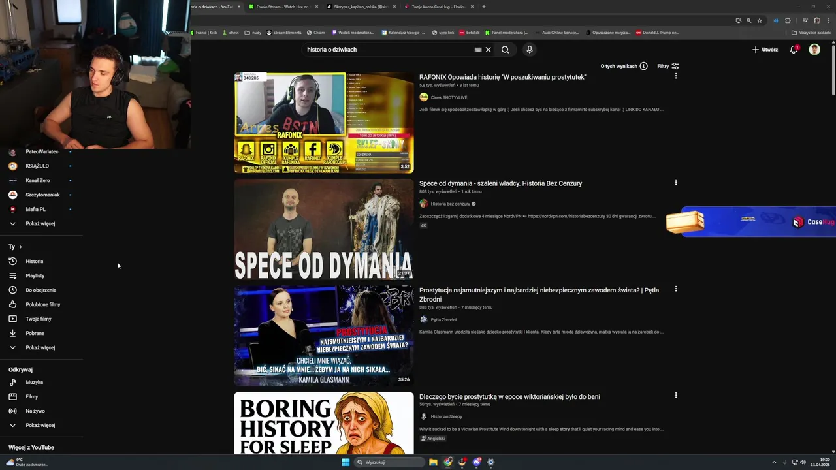Expand Pokaż więcej under Pobrane
The width and height of the screenshot is (836, 470).
coord(40,347)
